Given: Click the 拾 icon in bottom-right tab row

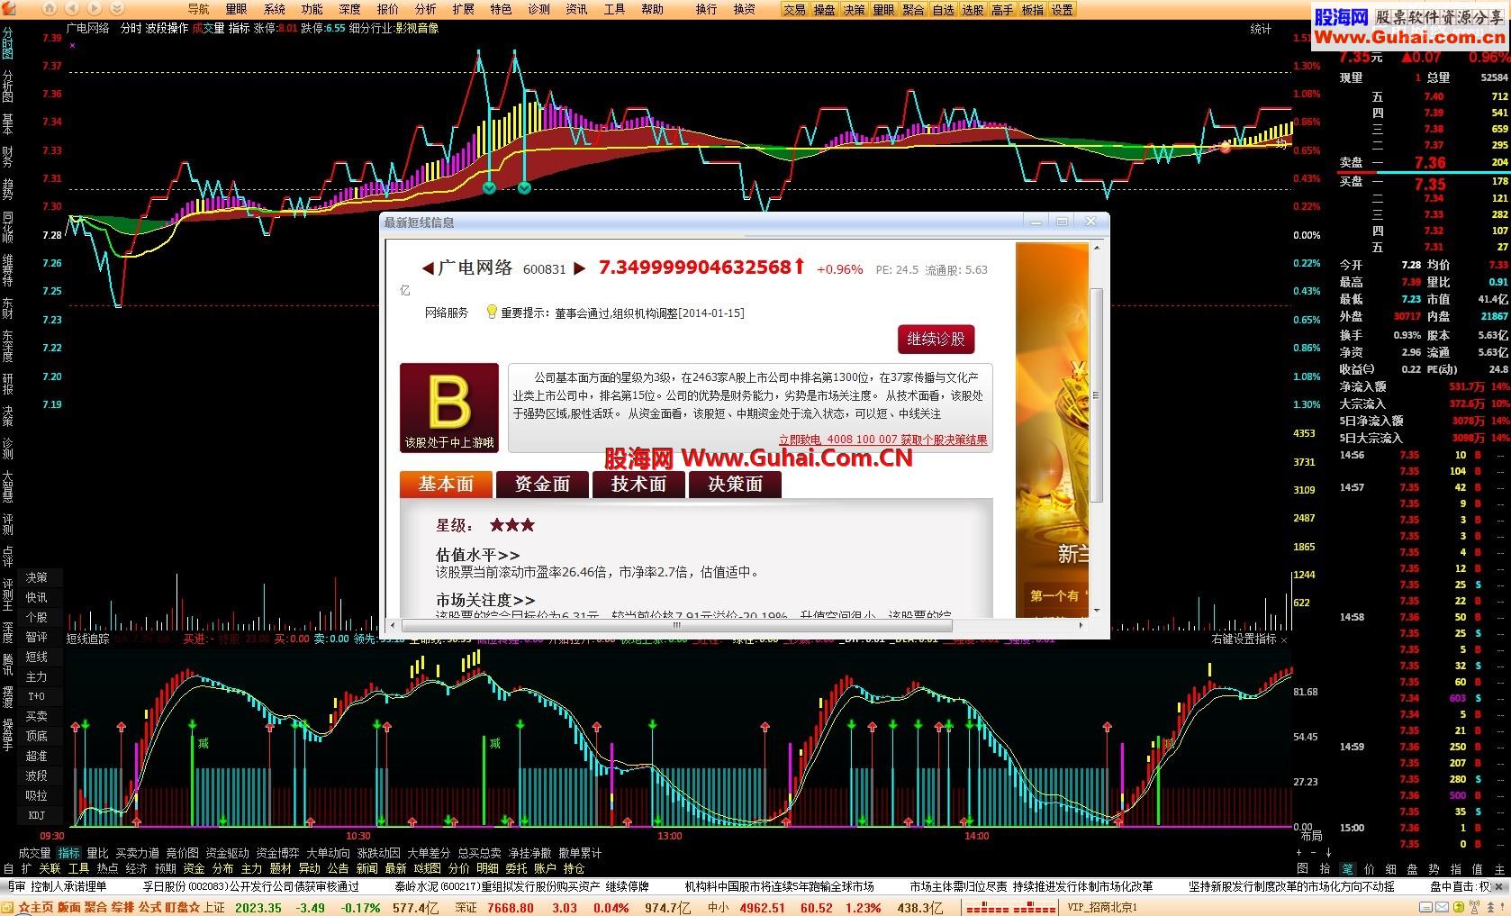Looking at the screenshot, I should click(1325, 868).
